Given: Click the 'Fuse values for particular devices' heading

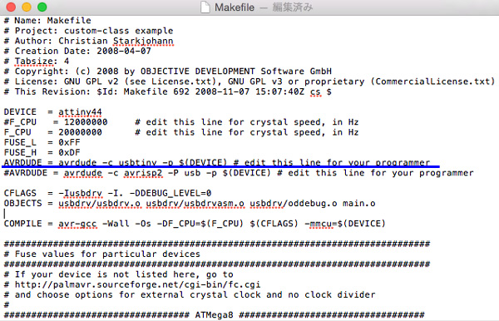Looking at the screenshot, I should click(x=107, y=254).
